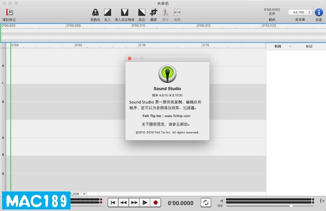The height and width of the screenshot is (211, 326).
Task: Click the output volume slider knob
Action: coord(291,206)
